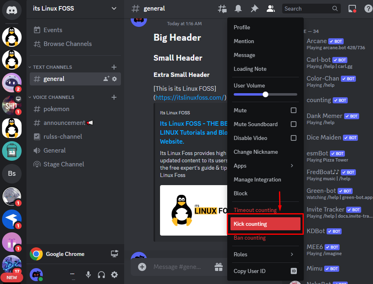The height and width of the screenshot is (284, 373).
Task: Click Kick counting option
Action: 265,224
